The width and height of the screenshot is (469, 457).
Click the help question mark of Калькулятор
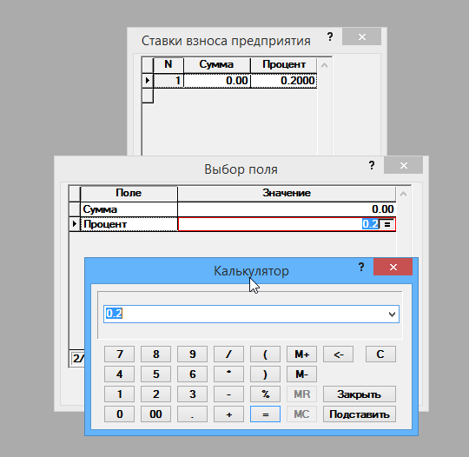coord(361,267)
